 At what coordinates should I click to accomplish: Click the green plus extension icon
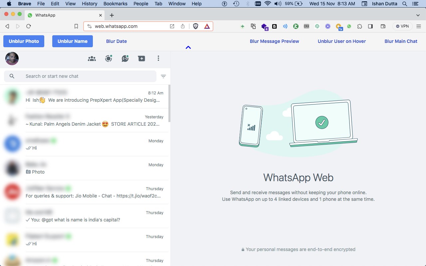pos(243,26)
